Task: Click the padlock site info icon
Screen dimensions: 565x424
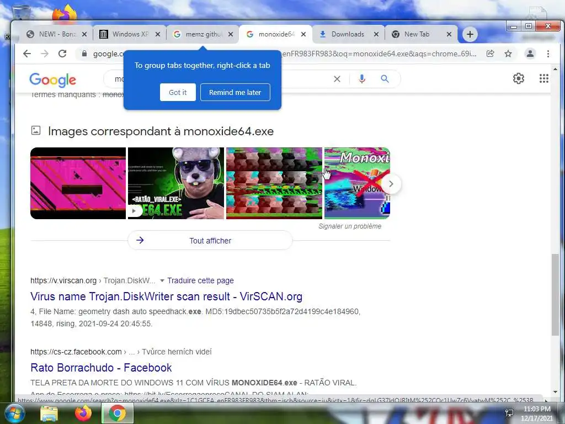Action: tap(84, 54)
